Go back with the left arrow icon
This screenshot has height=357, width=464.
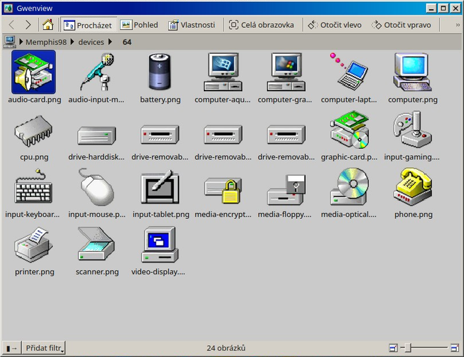pos(12,25)
